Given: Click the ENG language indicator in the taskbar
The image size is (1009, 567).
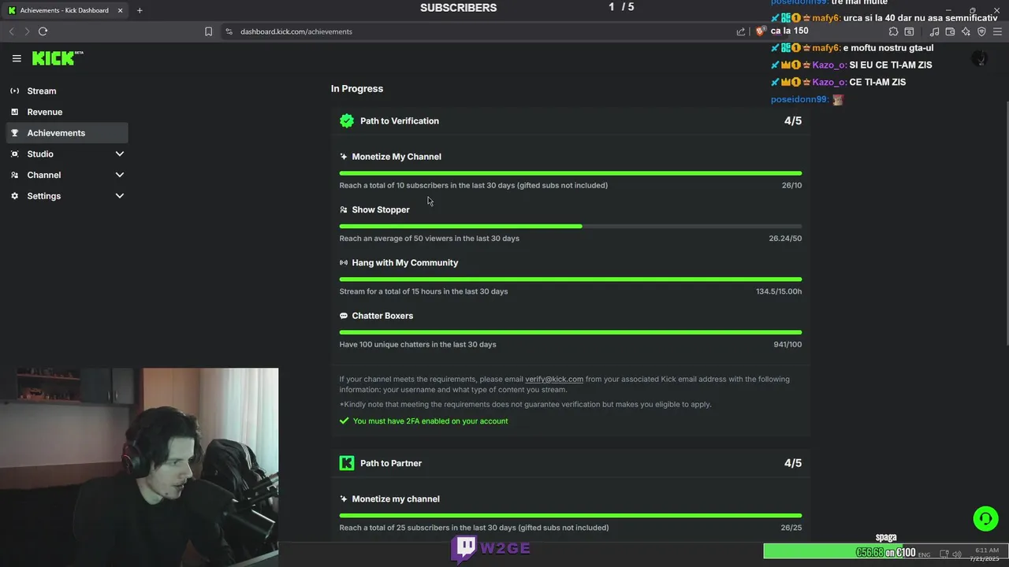Looking at the screenshot, I should tap(924, 554).
